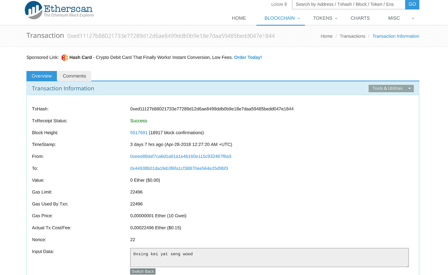Click the Switch Back button
448x275 pixels.
pyautogui.click(x=143, y=272)
